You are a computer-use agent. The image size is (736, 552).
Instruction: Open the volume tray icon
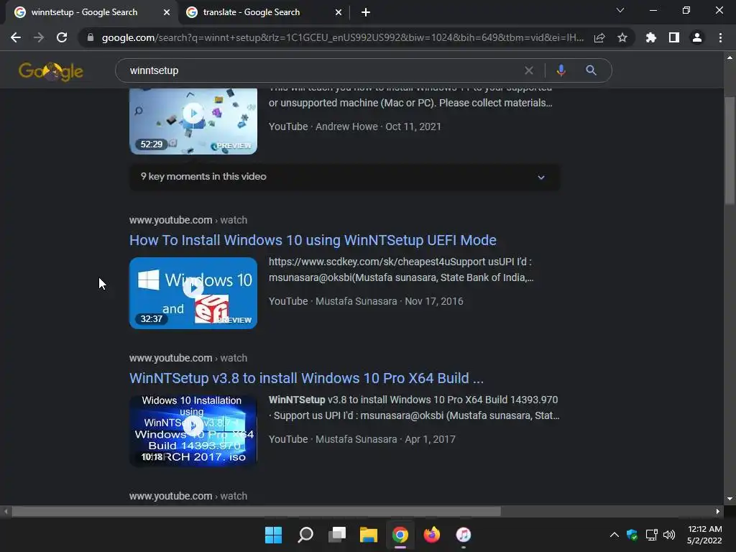[669, 535]
